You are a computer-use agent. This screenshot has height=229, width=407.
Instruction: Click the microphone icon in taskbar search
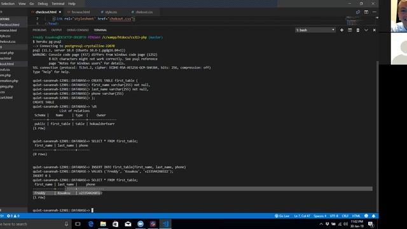coord(66,224)
